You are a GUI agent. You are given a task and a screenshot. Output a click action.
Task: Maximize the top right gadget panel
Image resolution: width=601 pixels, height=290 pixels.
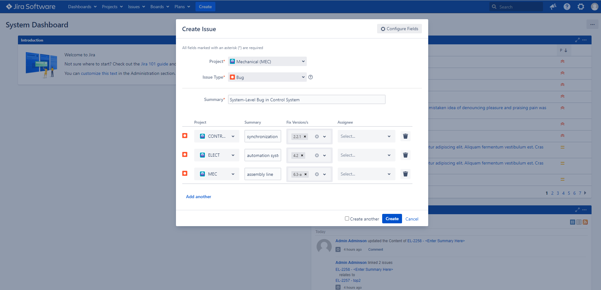coord(577,40)
